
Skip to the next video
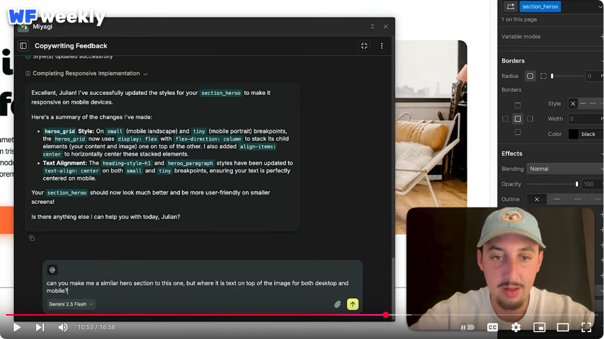(x=40, y=327)
